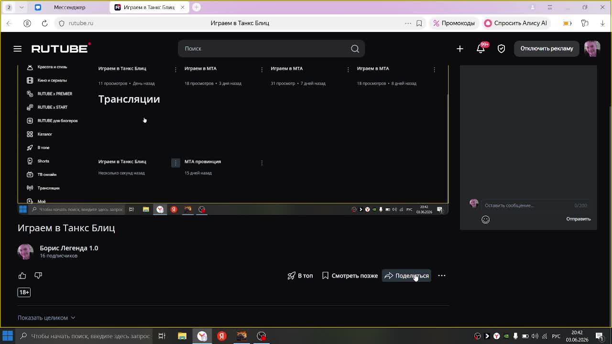Viewport: 612px width, 344px height.
Task: Click Отправить to send the chat message
Action: tap(579, 219)
